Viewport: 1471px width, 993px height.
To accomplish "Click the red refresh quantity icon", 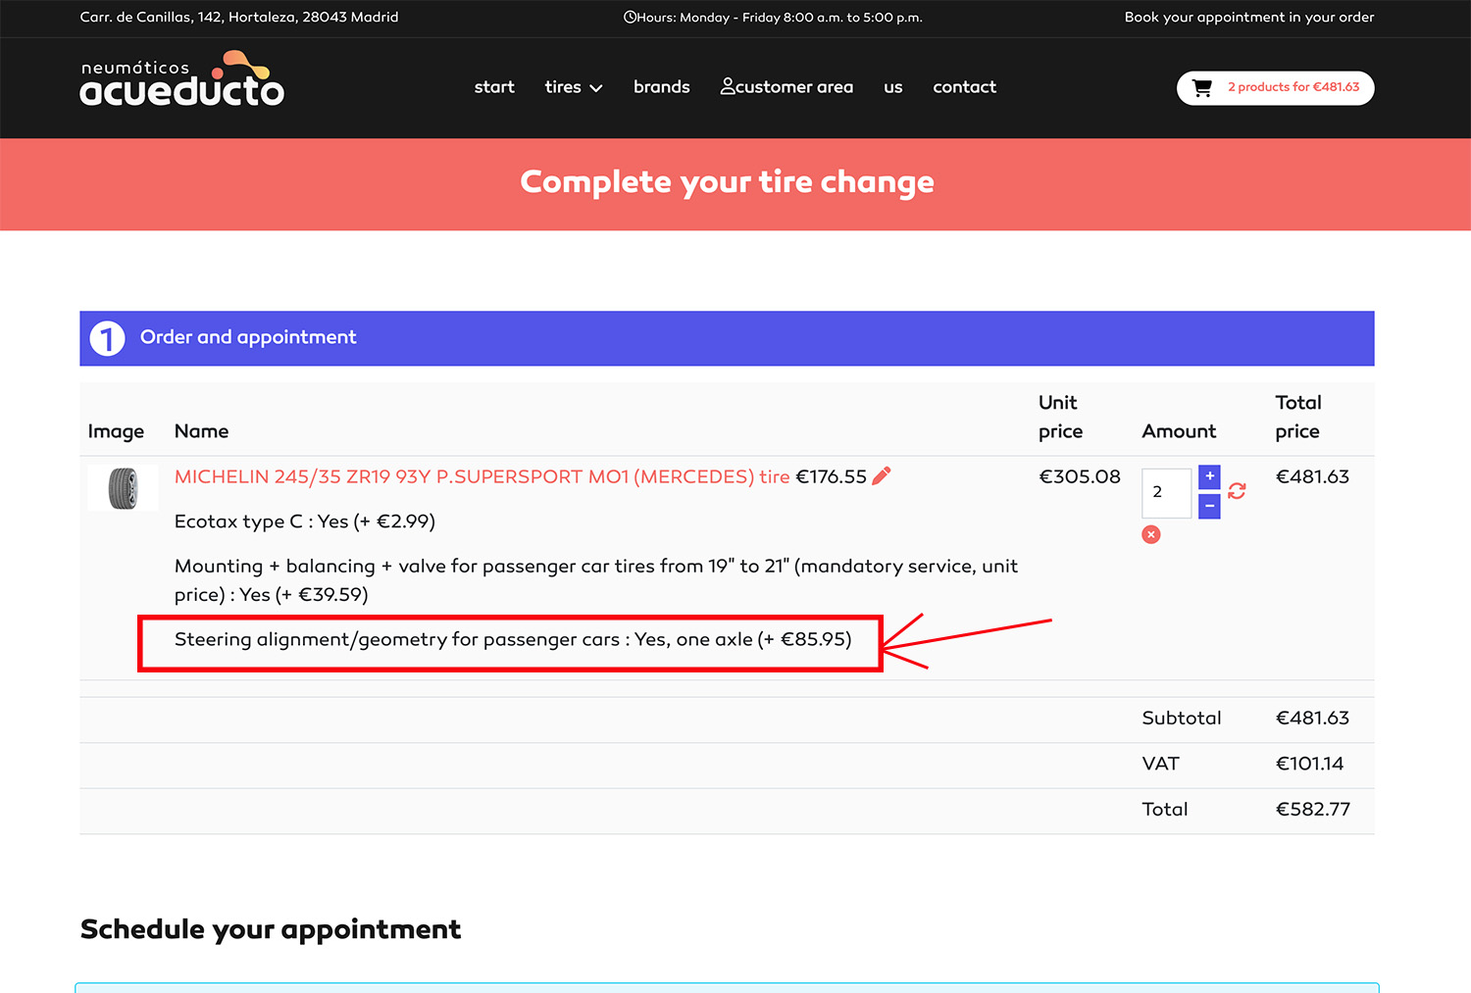I will coord(1237,491).
